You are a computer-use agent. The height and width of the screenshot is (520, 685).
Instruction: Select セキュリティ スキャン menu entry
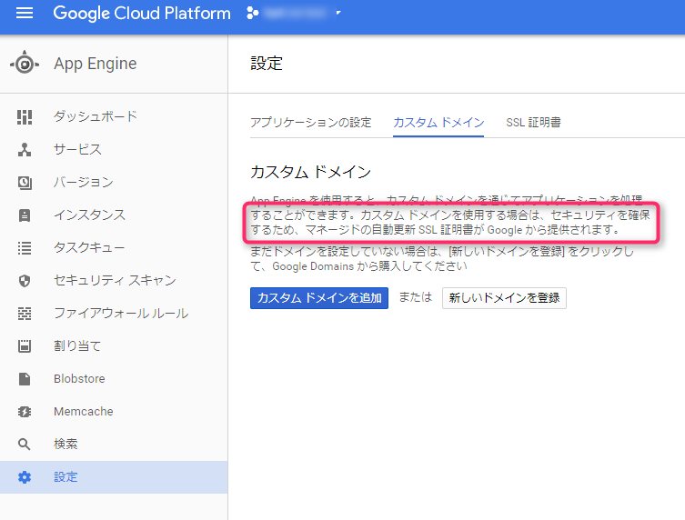[x=114, y=281]
